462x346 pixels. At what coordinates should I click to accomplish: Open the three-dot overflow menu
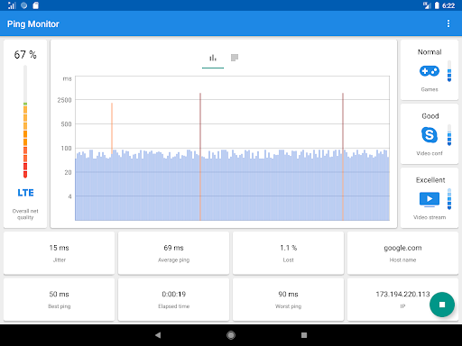pyautogui.click(x=448, y=23)
